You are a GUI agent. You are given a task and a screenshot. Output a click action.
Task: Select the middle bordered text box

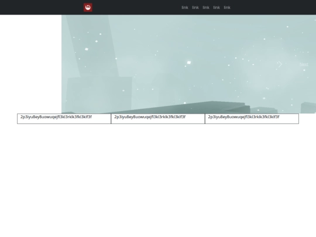point(158,119)
